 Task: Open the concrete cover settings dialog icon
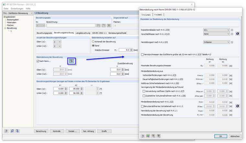[x=72, y=61]
